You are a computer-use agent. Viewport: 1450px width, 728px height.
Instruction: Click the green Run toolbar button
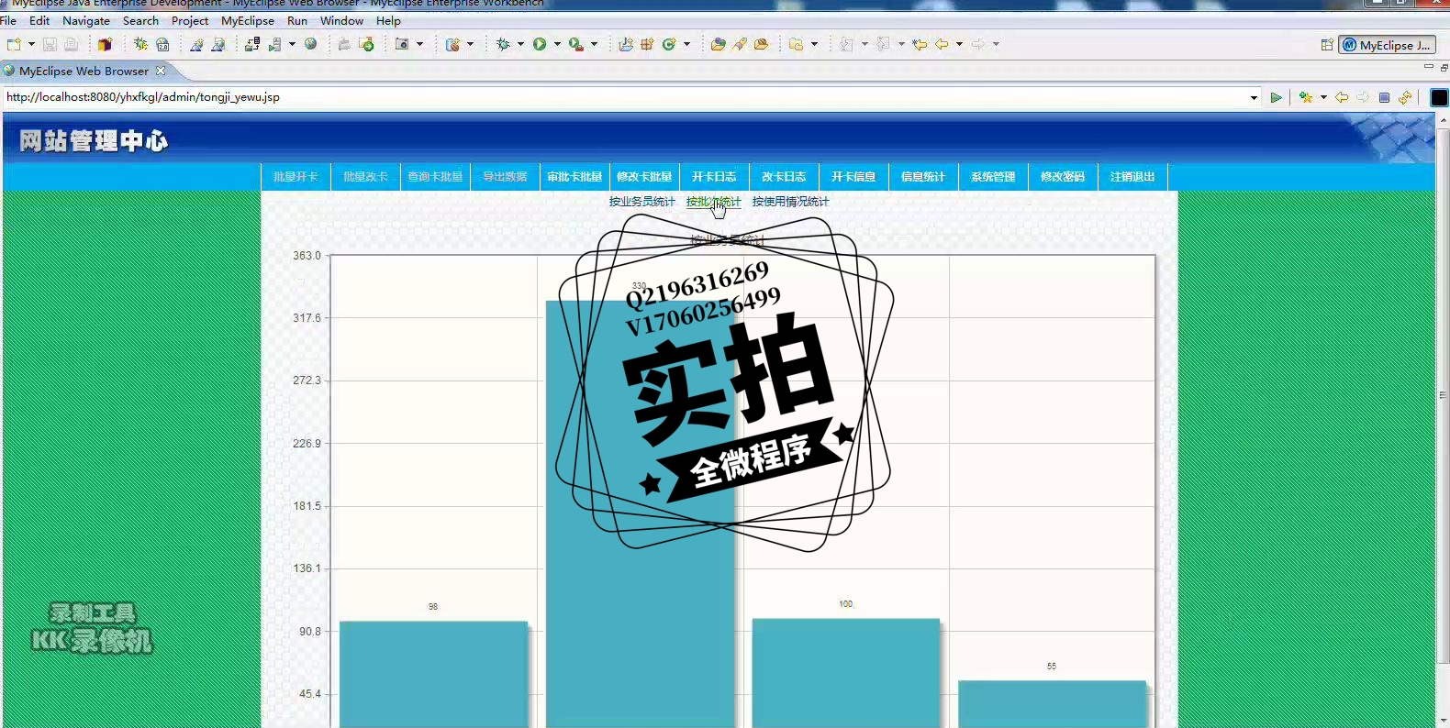[x=540, y=44]
